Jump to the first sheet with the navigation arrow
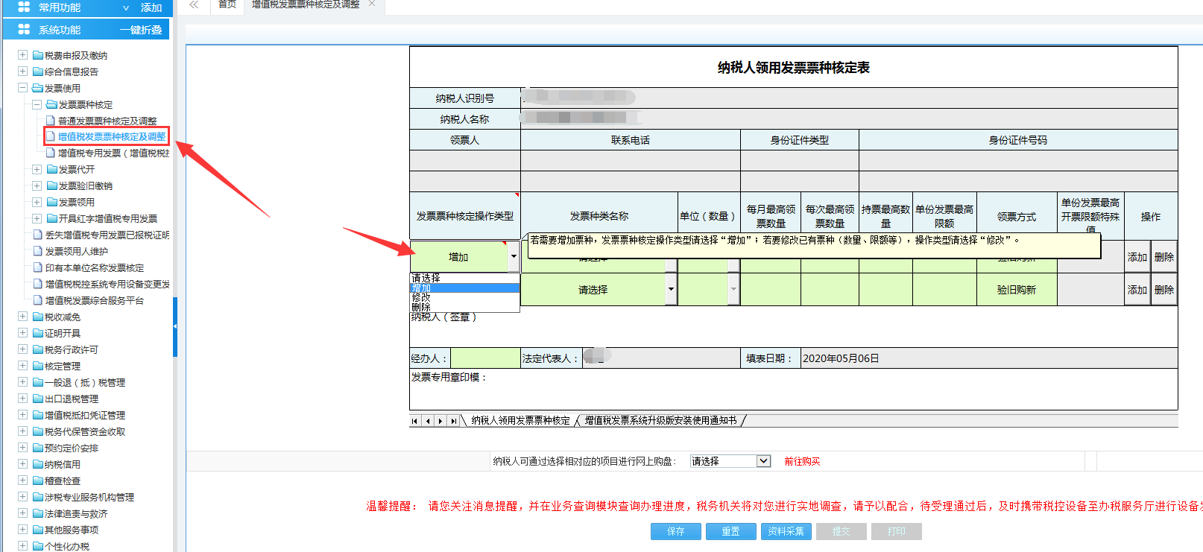 [414, 421]
